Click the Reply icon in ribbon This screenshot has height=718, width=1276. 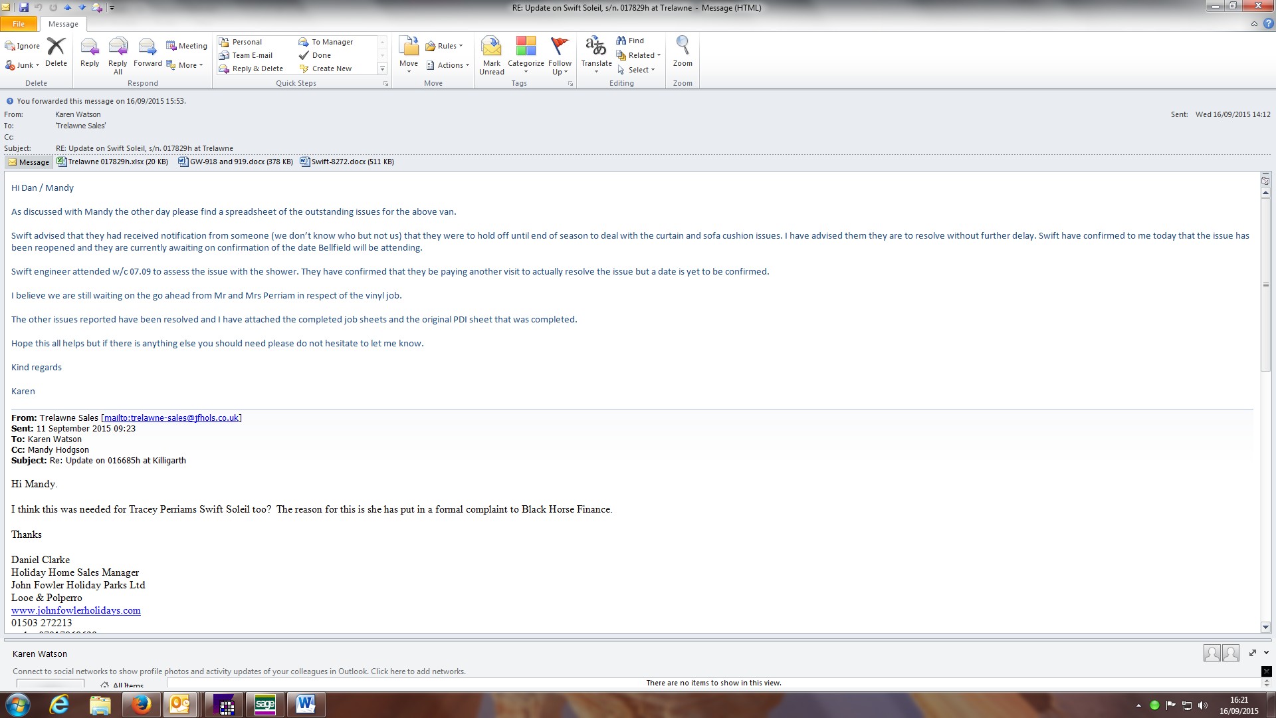[x=90, y=47]
